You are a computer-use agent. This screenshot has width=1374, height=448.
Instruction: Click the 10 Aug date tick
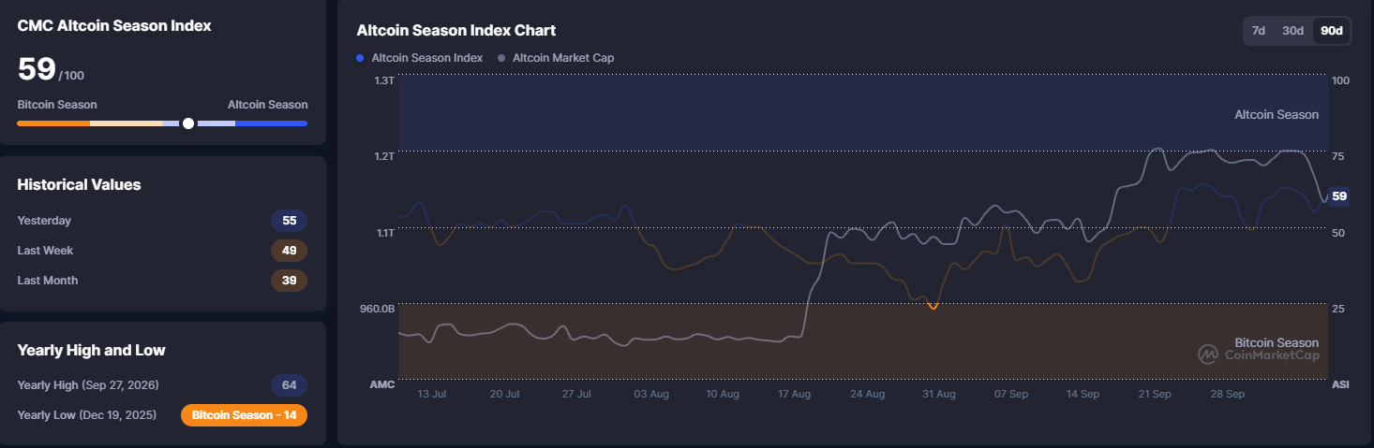[x=724, y=395]
